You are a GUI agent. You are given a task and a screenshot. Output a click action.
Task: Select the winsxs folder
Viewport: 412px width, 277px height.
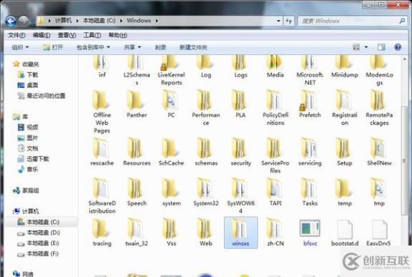(x=240, y=233)
